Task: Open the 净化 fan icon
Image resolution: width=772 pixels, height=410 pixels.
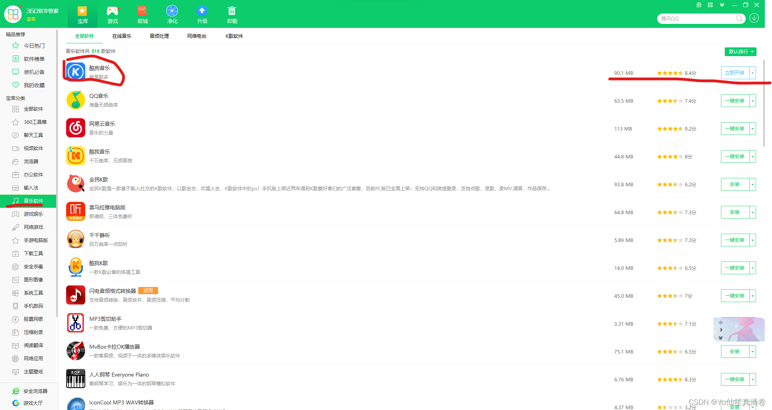Action: point(172,11)
